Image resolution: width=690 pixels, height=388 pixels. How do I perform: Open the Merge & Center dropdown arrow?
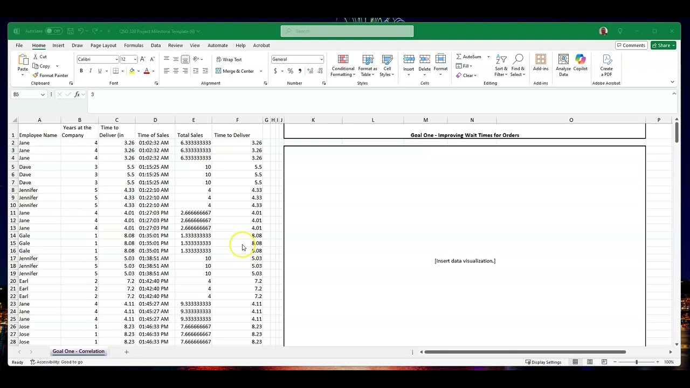click(261, 71)
